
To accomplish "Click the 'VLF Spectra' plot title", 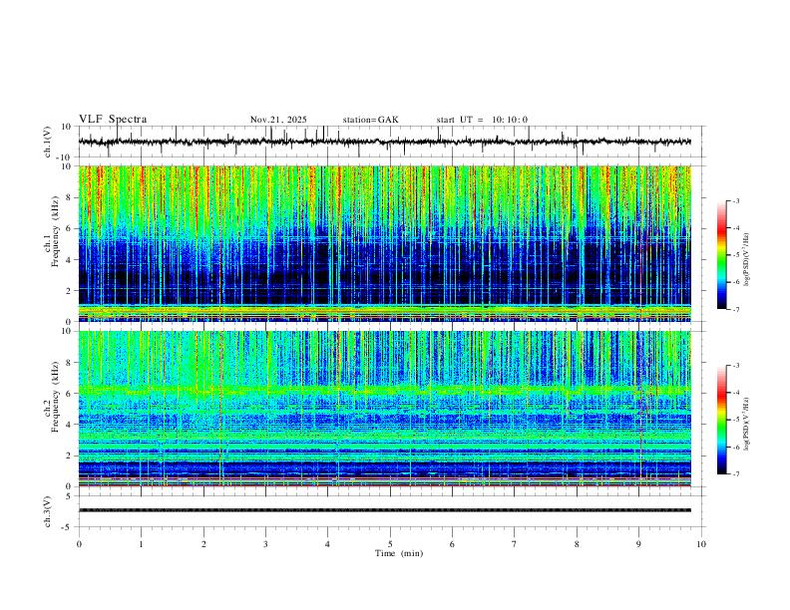I will tap(113, 120).
